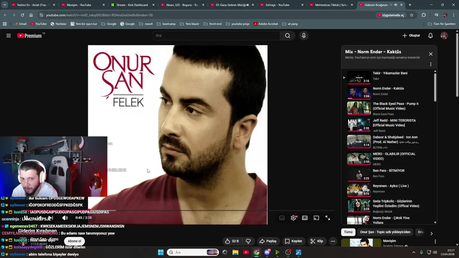The height and width of the screenshot is (258, 459).
Task: Open Haritalar bookmark
Action: (x=58, y=24)
